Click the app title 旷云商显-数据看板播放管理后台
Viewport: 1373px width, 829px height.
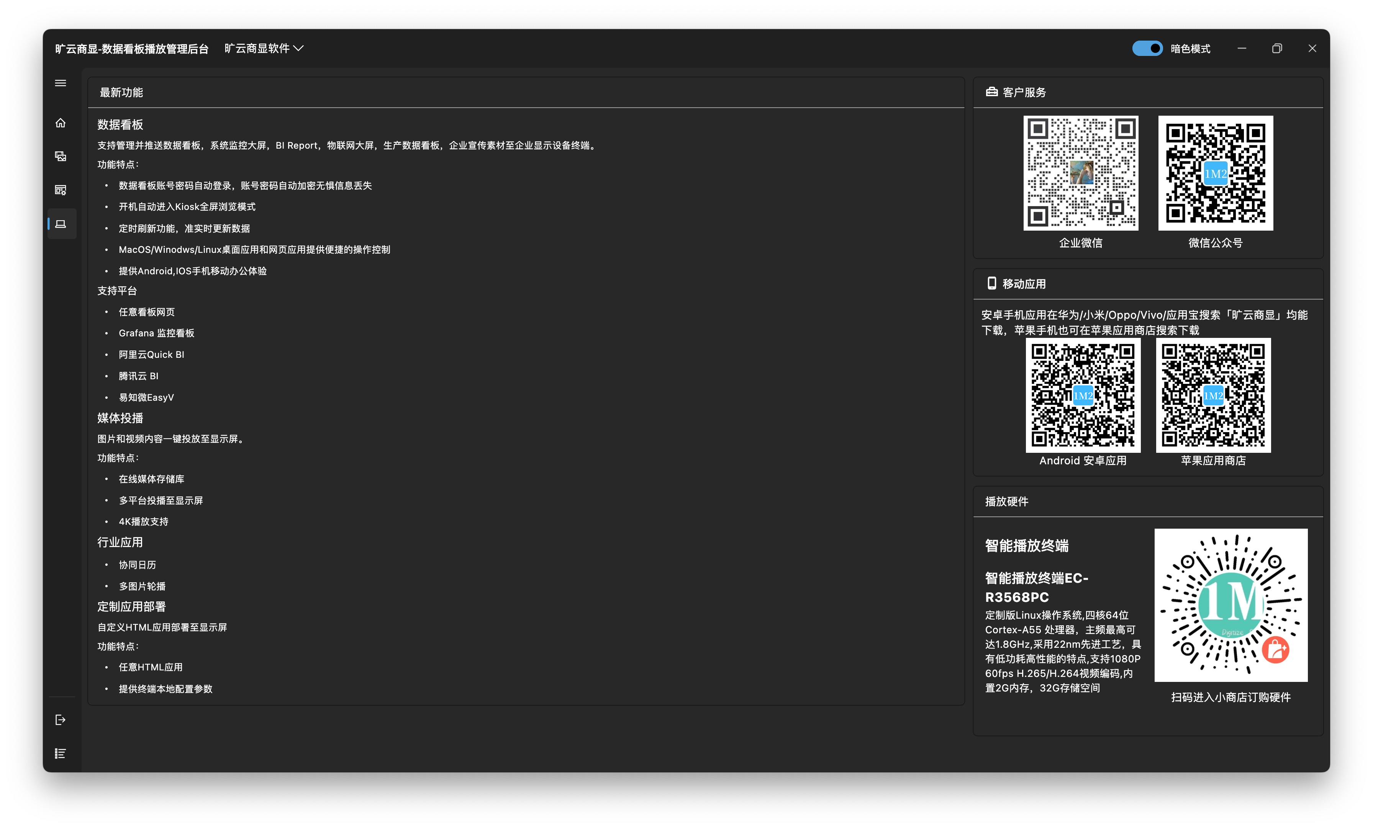(x=132, y=49)
